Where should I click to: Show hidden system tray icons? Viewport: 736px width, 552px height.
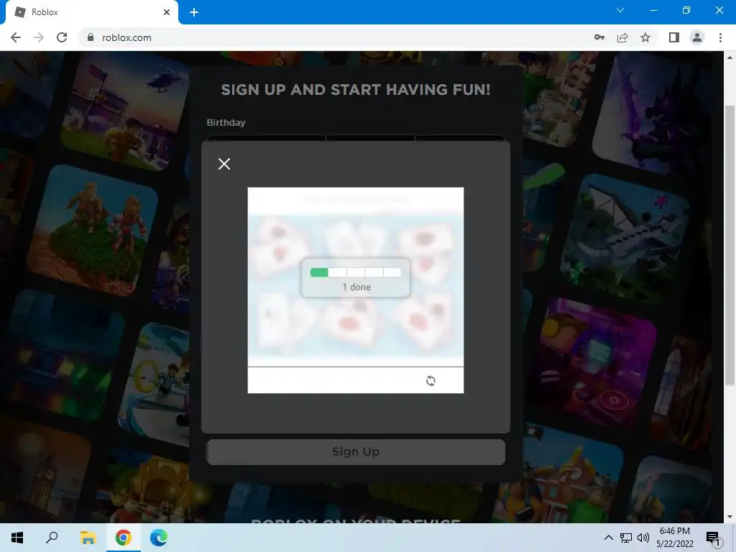tap(608, 538)
